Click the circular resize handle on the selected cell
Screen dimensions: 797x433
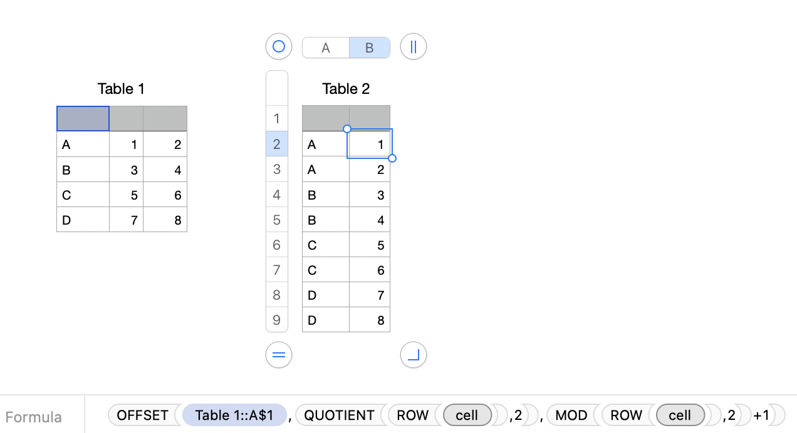392,159
